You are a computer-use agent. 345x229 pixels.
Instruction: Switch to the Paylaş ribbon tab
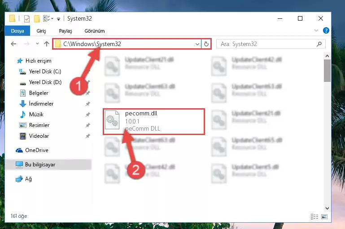66,31
